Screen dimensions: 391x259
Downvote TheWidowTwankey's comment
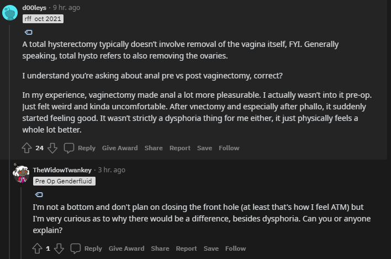coord(59,249)
